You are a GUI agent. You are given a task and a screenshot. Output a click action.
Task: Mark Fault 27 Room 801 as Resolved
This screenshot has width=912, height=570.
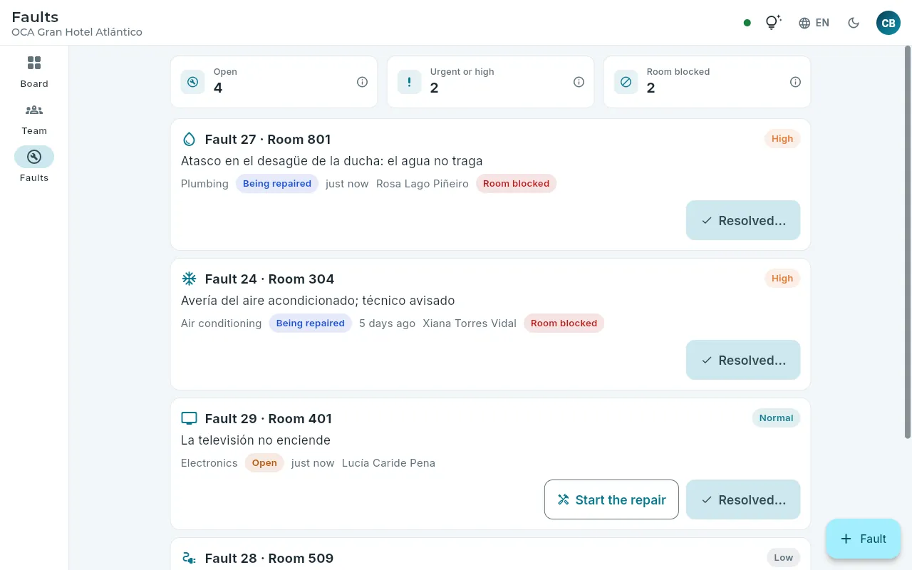[x=743, y=220]
